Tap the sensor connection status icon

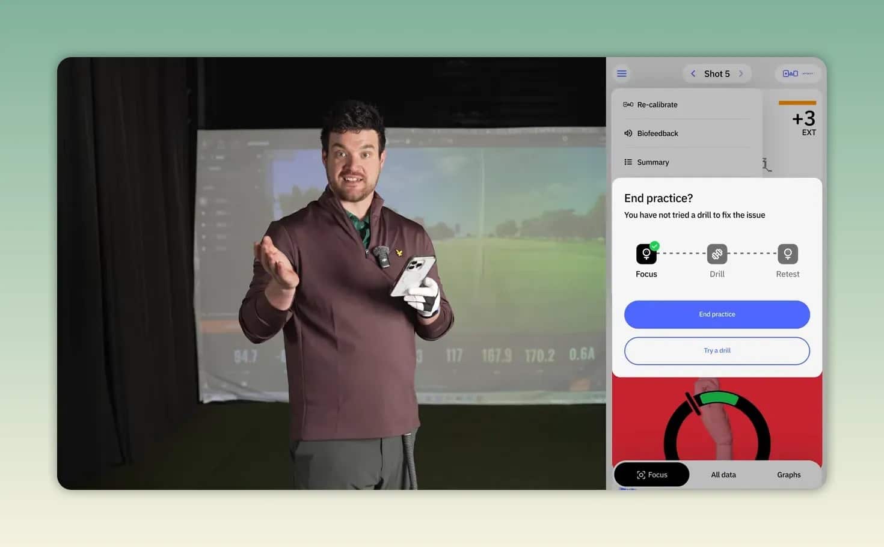tap(797, 73)
